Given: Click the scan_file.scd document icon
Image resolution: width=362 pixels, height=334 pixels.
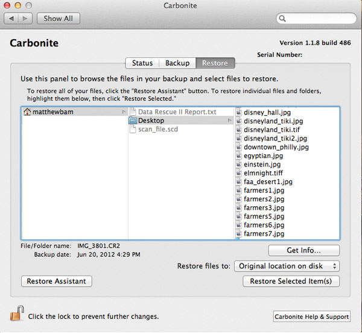Looking at the screenshot, I should (x=133, y=129).
